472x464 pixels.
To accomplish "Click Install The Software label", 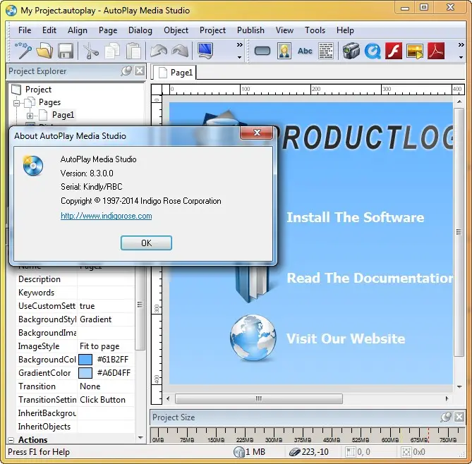I will [355, 217].
